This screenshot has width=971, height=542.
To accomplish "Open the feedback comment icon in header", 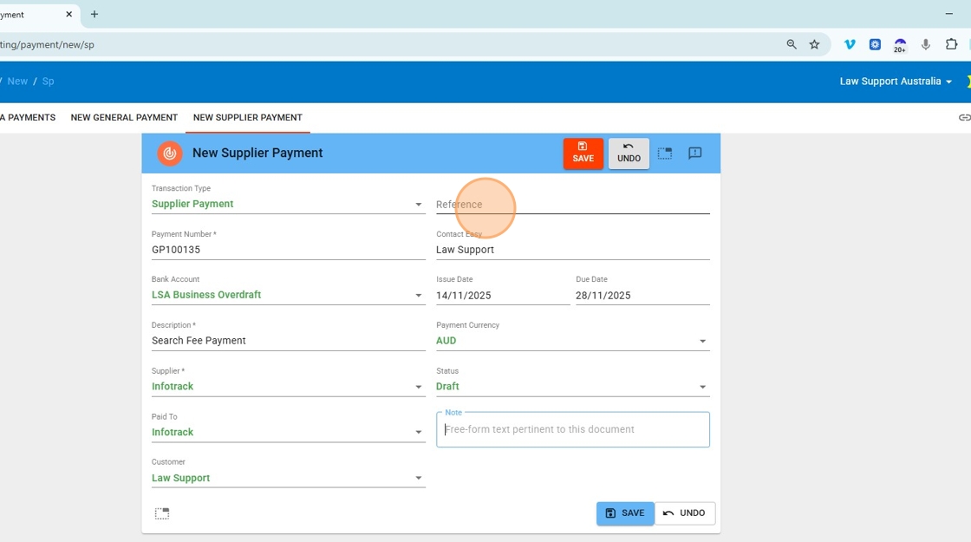I will (x=695, y=153).
